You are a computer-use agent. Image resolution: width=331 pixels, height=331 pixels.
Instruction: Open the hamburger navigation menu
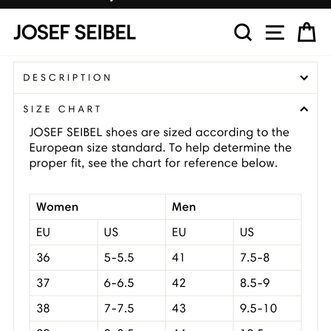(x=275, y=32)
